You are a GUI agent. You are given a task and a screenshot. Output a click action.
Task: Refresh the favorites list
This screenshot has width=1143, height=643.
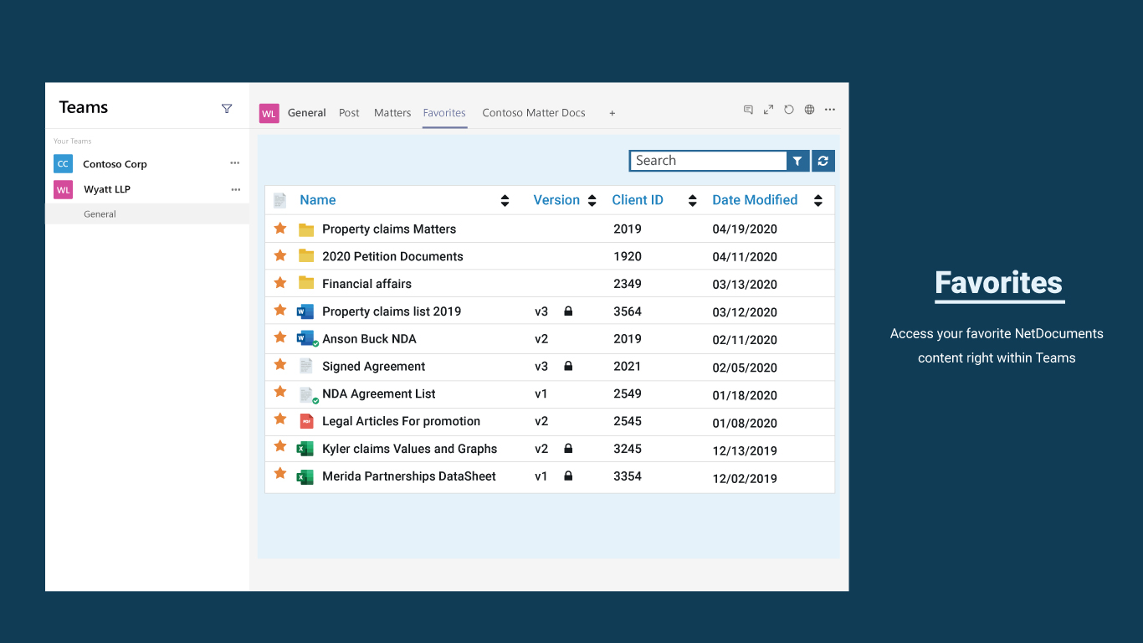tap(823, 161)
